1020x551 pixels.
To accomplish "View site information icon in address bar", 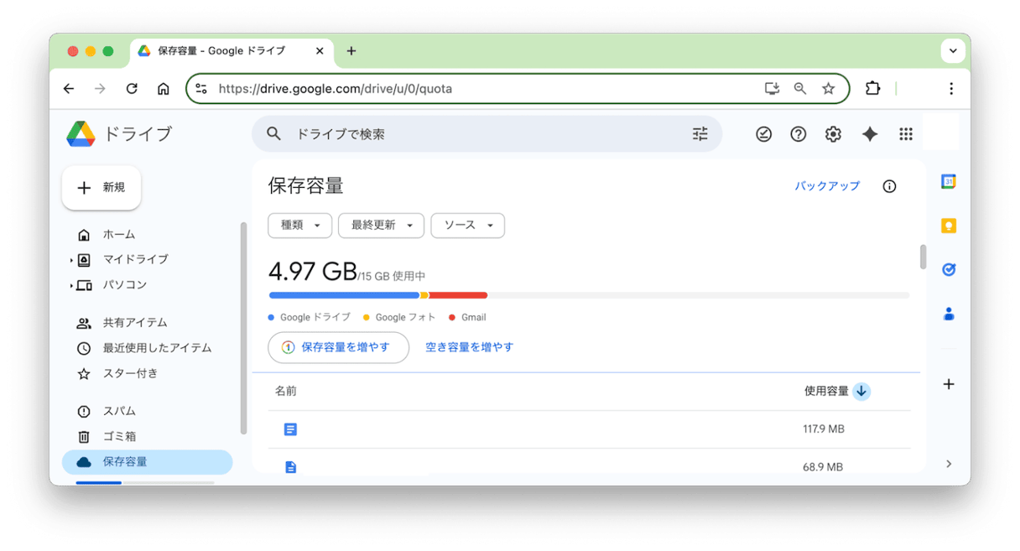I will tap(200, 88).
